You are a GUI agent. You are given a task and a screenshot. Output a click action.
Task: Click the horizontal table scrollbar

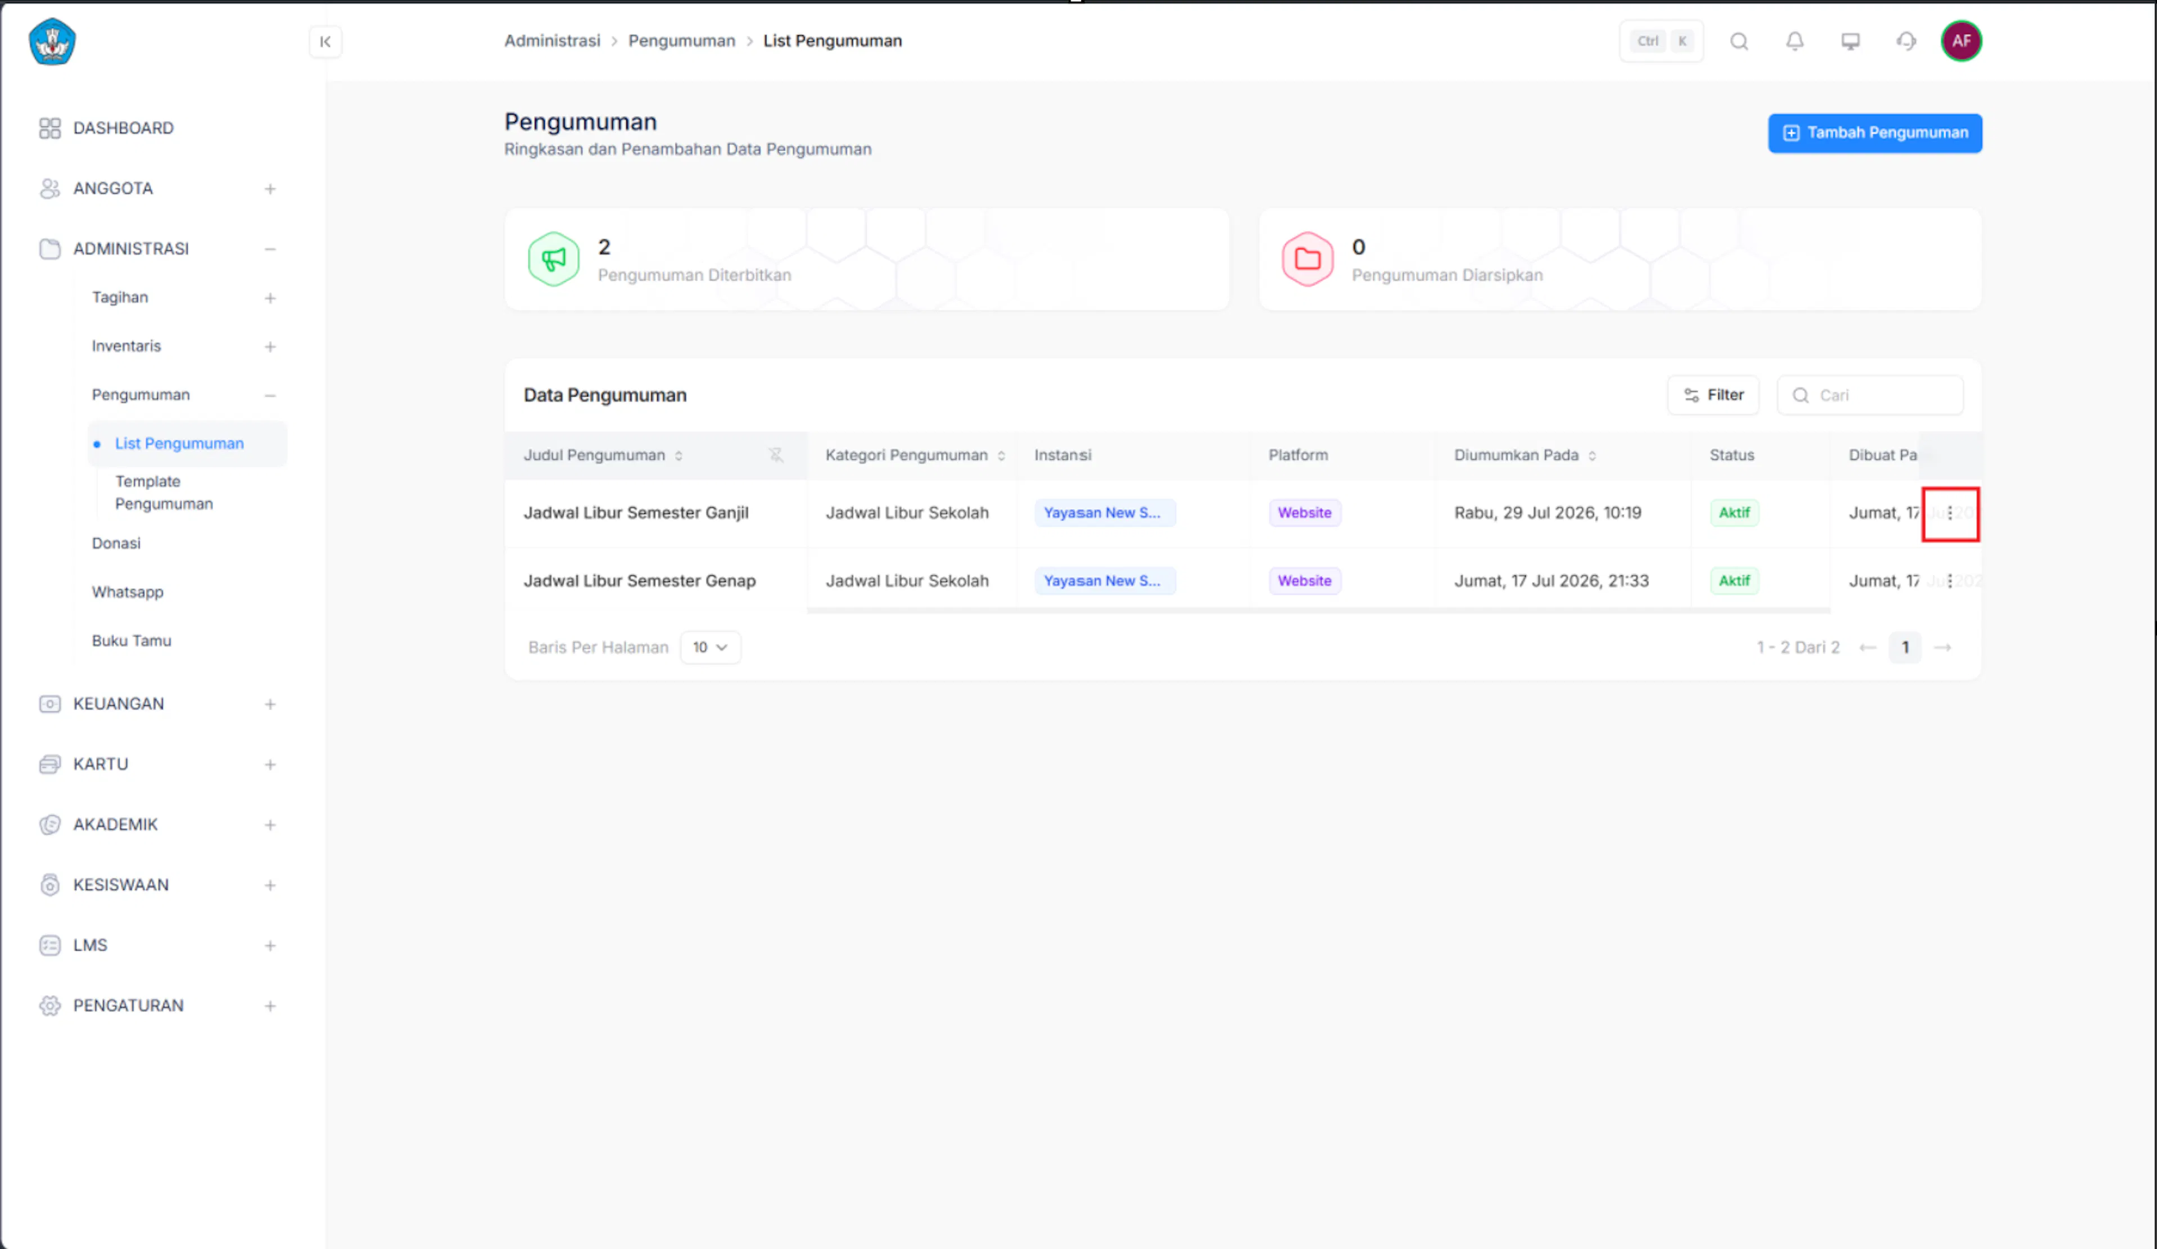tap(1318, 611)
